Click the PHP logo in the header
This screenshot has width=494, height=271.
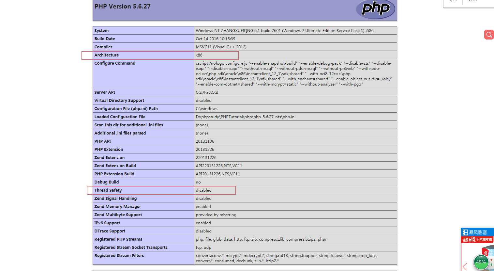[x=375, y=9]
